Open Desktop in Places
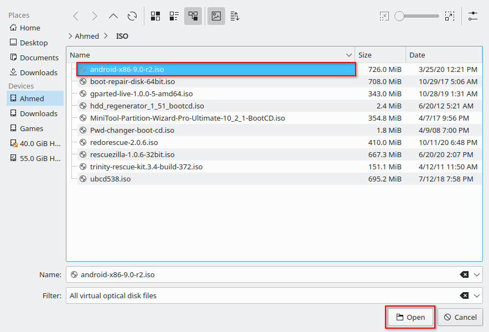 [34, 43]
